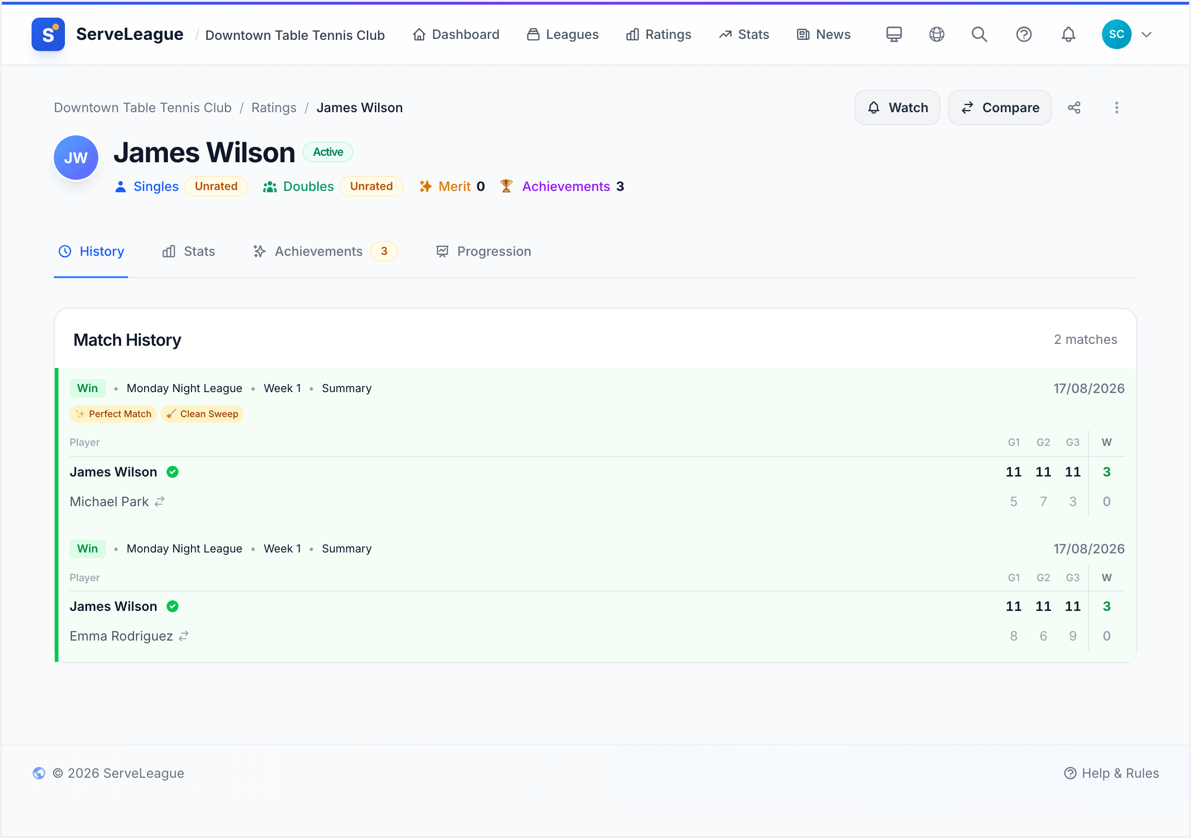Click the Merit sparkle icon
The image size is (1191, 838).
point(425,186)
